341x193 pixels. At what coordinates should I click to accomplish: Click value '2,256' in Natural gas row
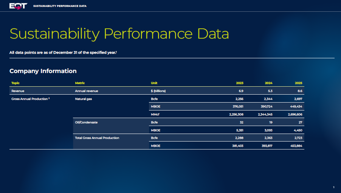pyautogui.click(x=239, y=99)
